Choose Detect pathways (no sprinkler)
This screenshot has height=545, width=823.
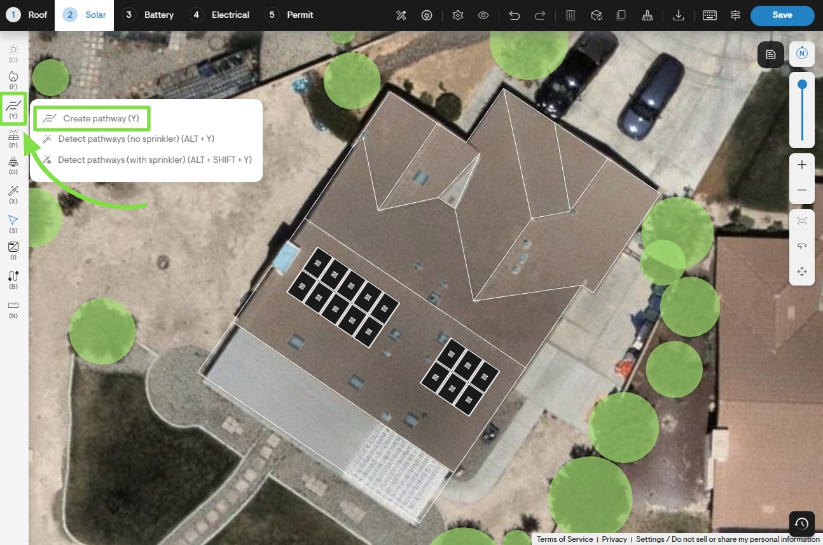click(129, 139)
